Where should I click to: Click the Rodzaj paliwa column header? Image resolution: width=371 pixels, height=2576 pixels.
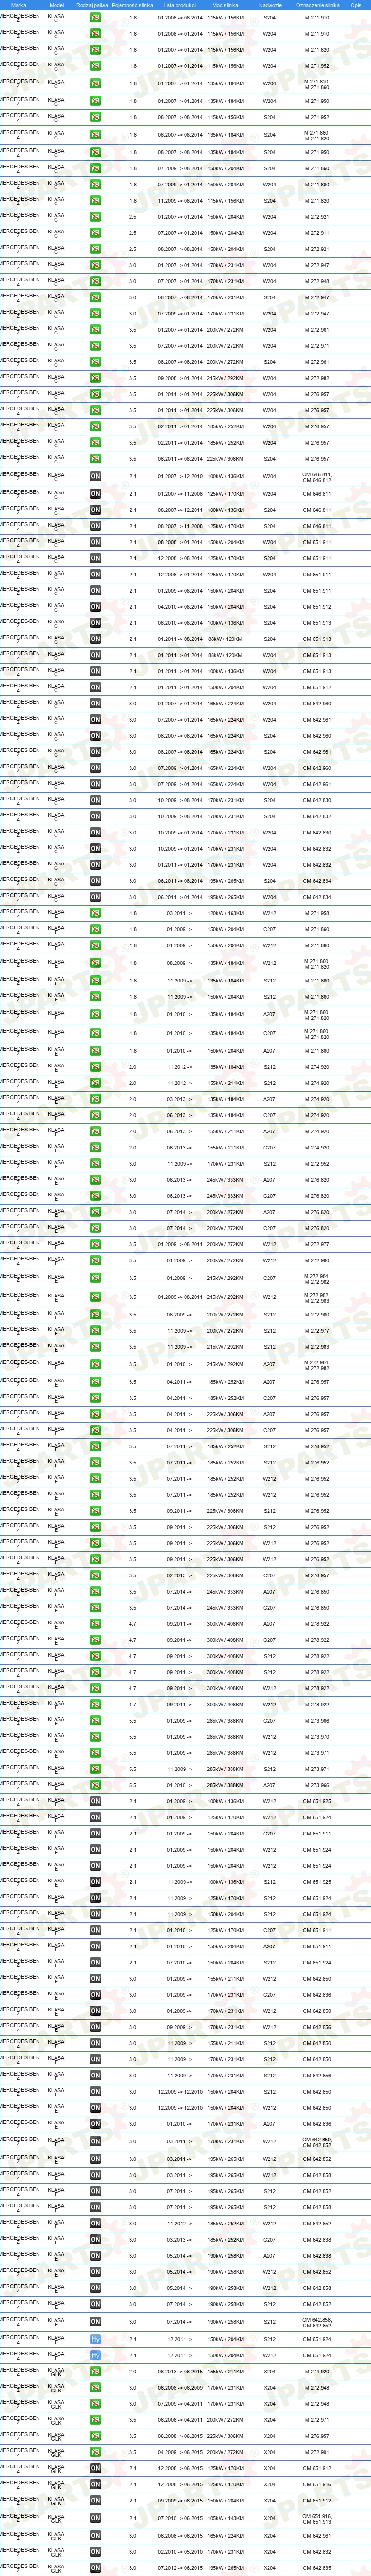(x=92, y=5)
